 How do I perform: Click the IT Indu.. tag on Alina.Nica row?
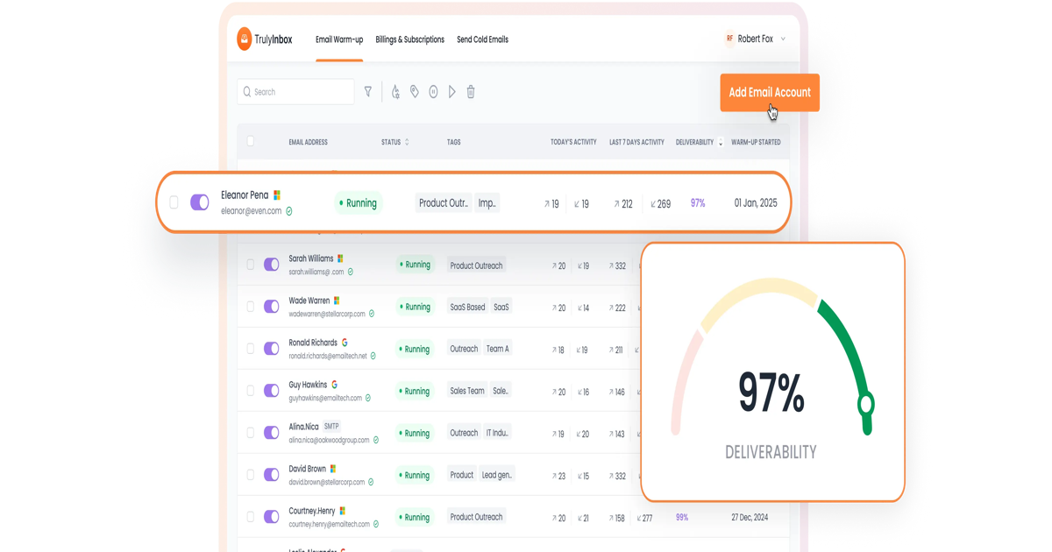point(497,433)
